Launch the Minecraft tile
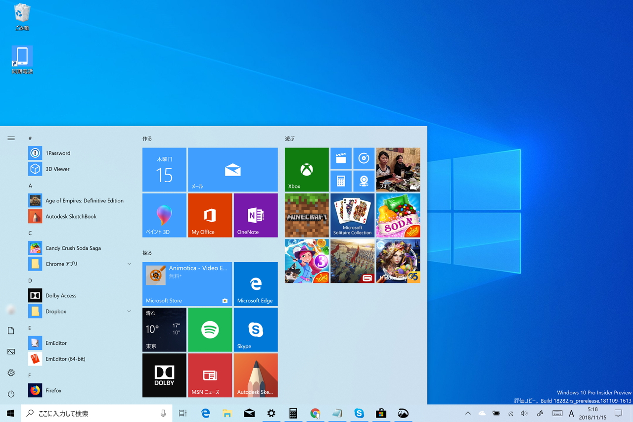The width and height of the screenshot is (633, 422). click(x=306, y=215)
